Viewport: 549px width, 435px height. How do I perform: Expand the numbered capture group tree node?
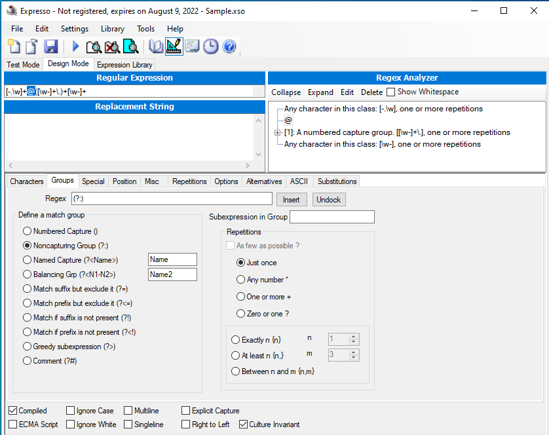pyautogui.click(x=277, y=132)
